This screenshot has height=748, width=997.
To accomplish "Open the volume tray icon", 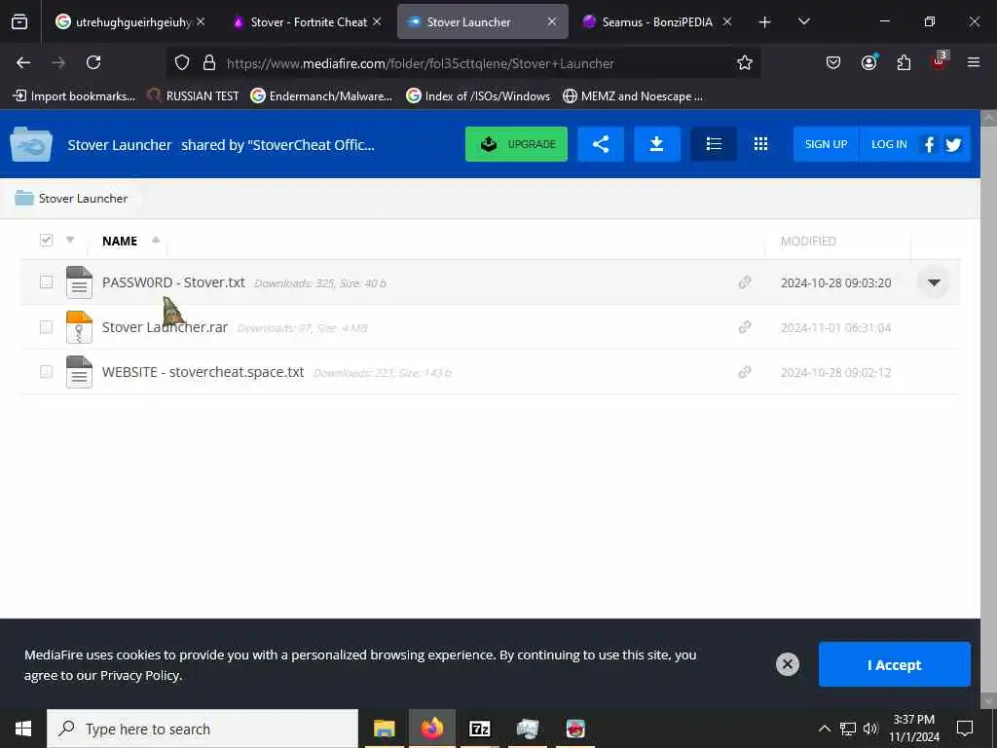I will point(870,729).
